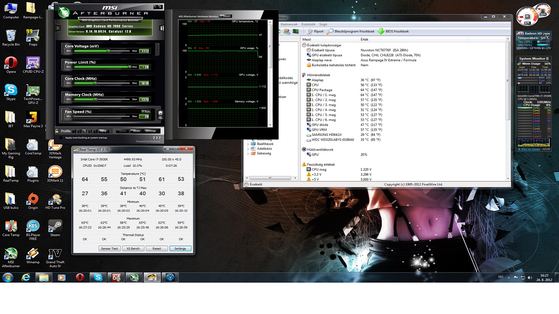559x314 pixels.
Task: Expand the Core Voltage dropdown arrow
Action: point(157,50)
